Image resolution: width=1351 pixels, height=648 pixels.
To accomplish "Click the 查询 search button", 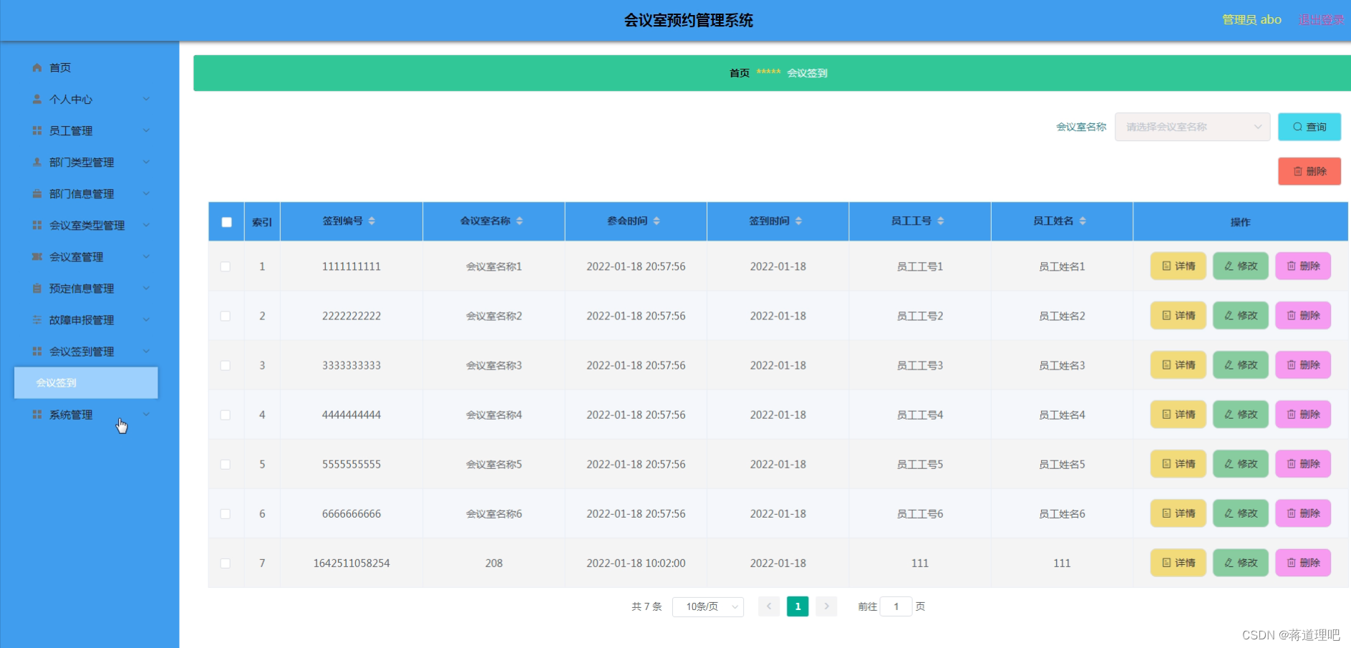I will [1309, 127].
